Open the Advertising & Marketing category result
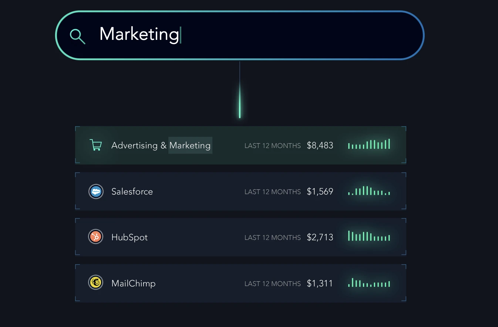 click(x=161, y=145)
